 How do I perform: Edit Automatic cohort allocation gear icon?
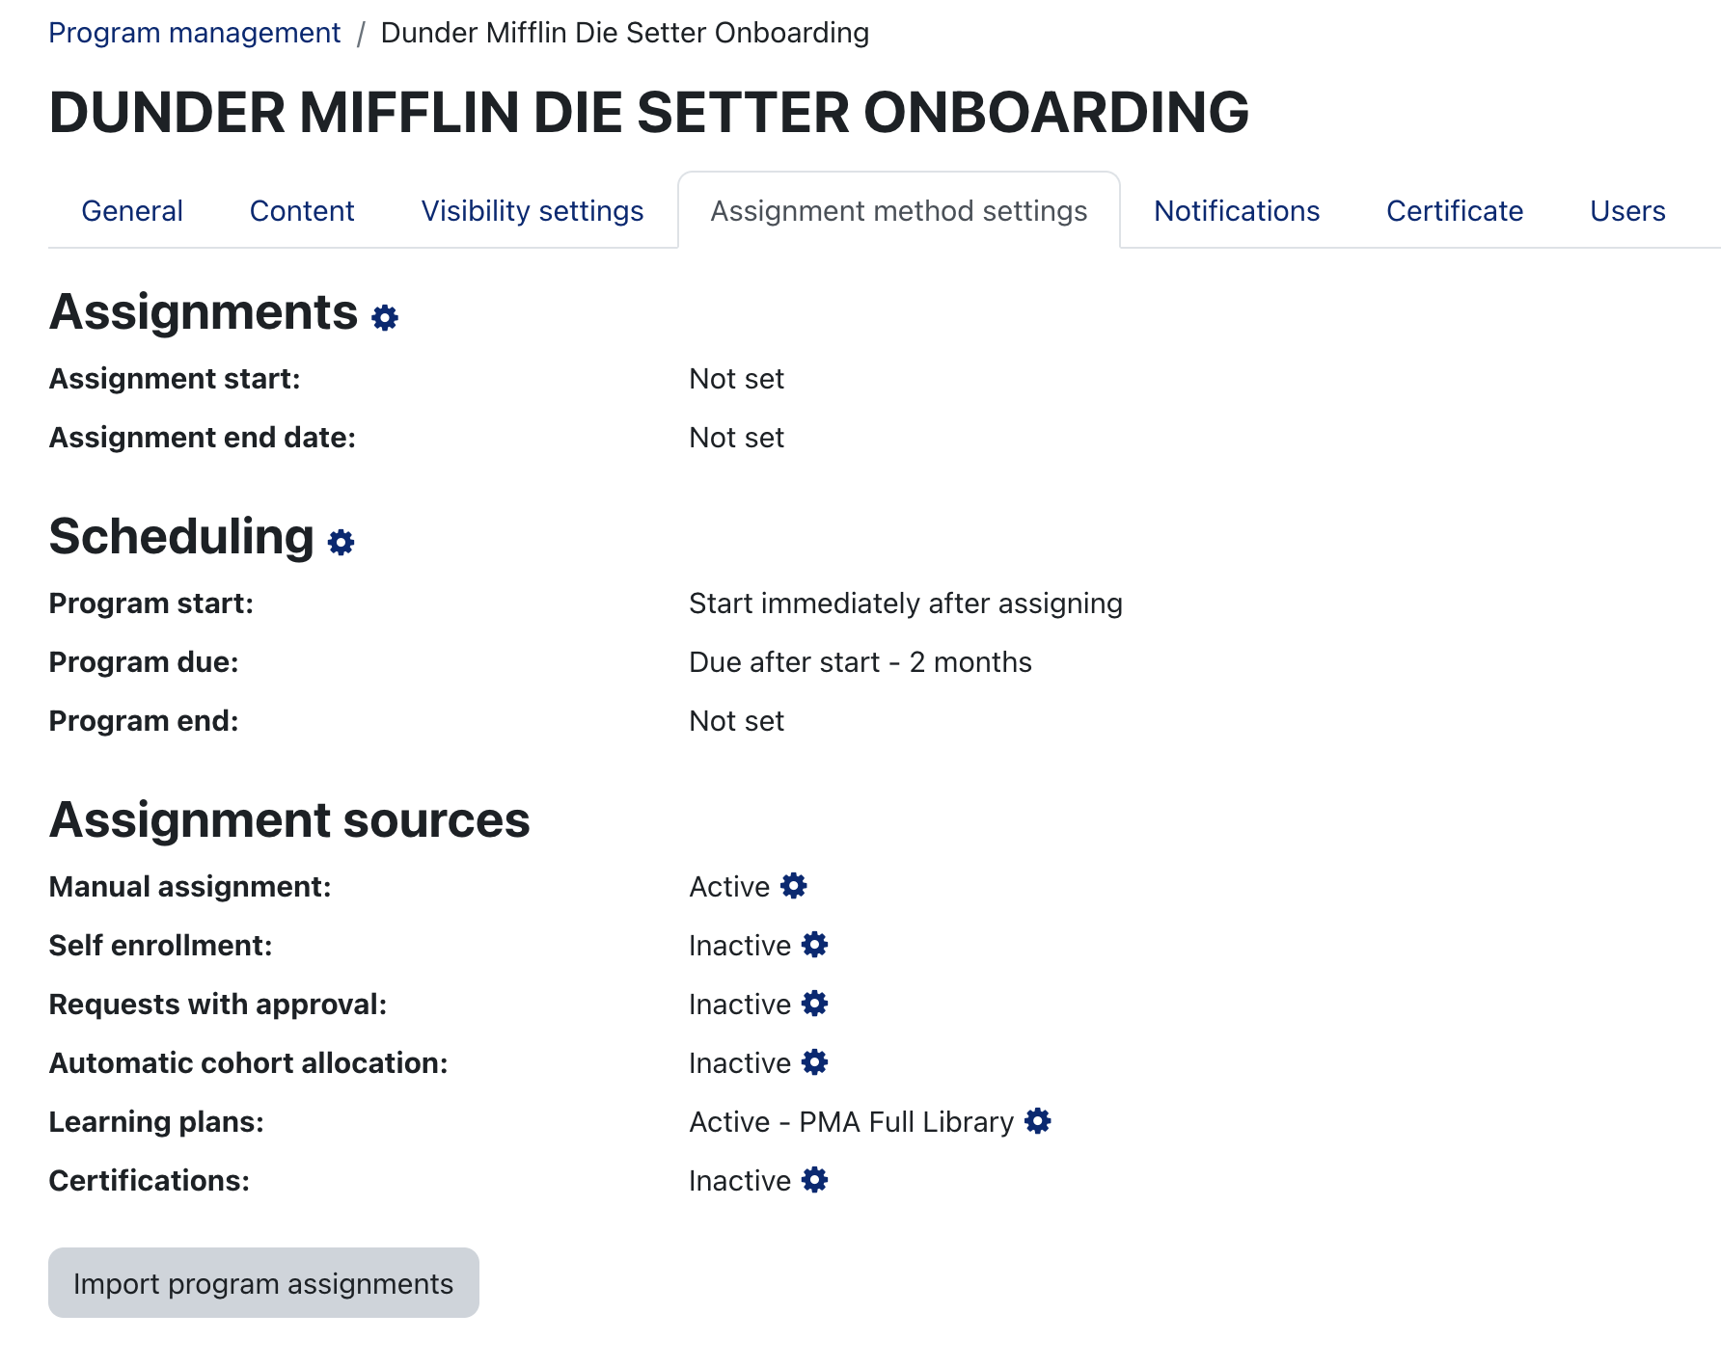click(x=815, y=1062)
